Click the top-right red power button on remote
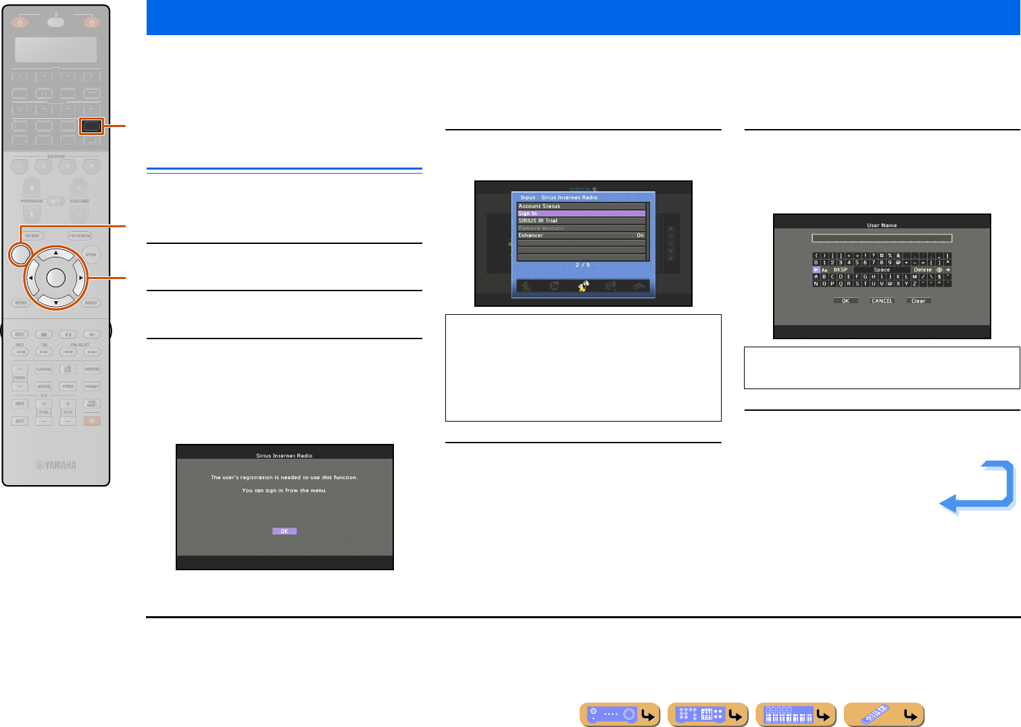Screen dimensions: 1021x727 [x=92, y=22]
